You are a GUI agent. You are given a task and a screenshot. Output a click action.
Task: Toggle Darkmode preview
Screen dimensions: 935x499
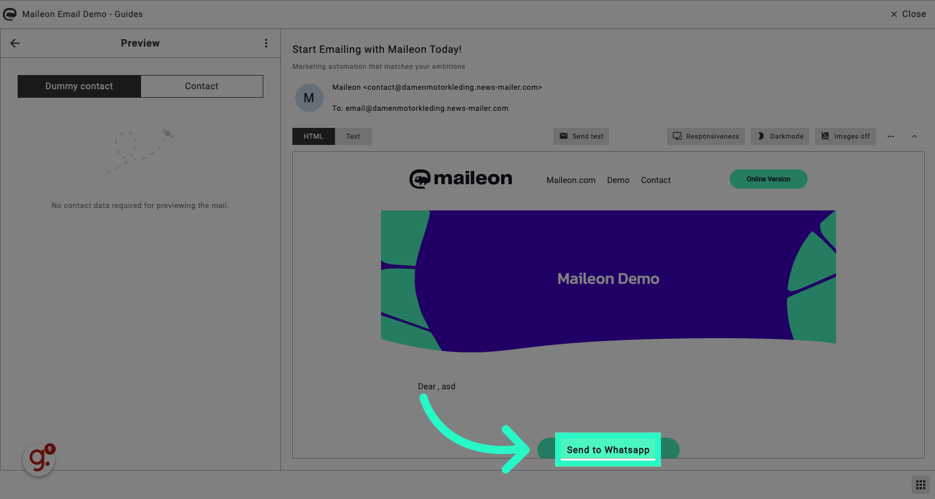(780, 136)
